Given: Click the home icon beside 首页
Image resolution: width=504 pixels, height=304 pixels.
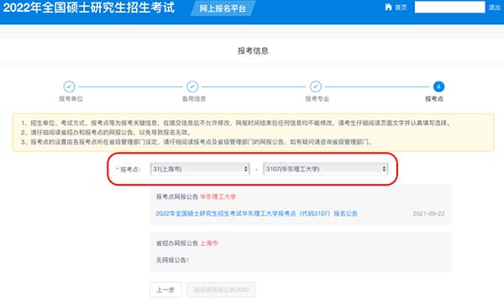Looking at the screenshot, I should pos(388,7).
